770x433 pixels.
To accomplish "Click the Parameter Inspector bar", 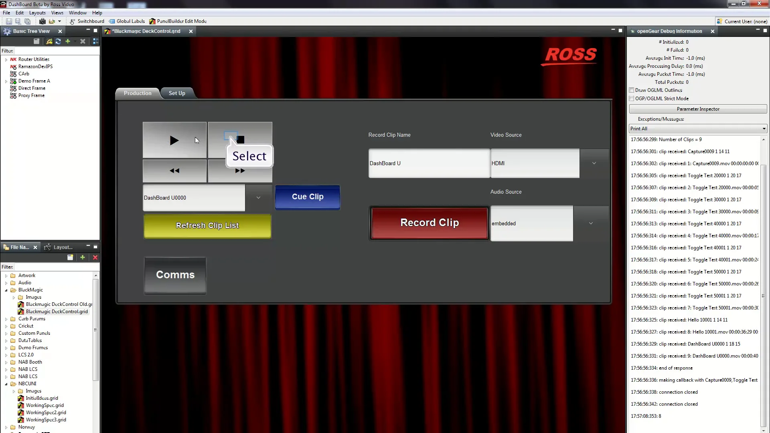I will tap(697, 109).
